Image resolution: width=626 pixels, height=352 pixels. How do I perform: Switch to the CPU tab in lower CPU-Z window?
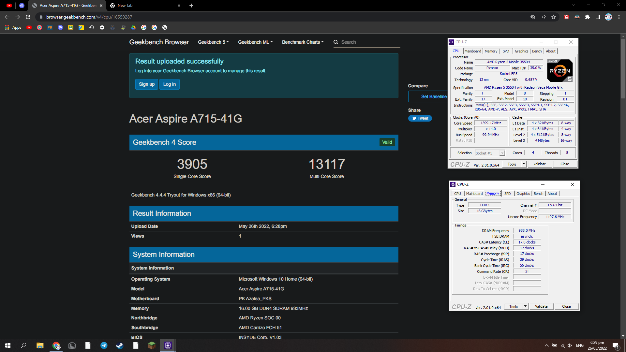pos(457,194)
